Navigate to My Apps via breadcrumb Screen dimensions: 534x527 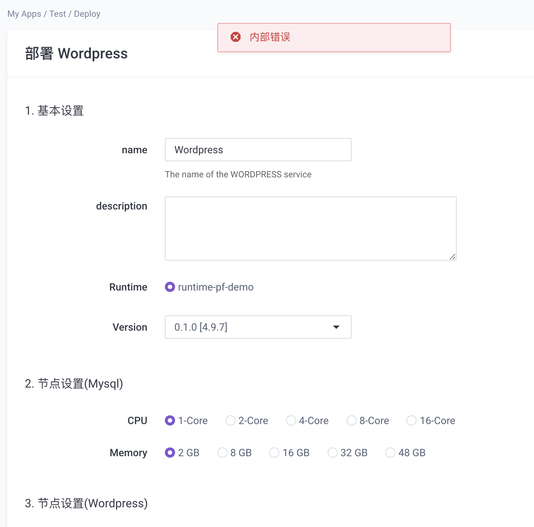(x=24, y=14)
